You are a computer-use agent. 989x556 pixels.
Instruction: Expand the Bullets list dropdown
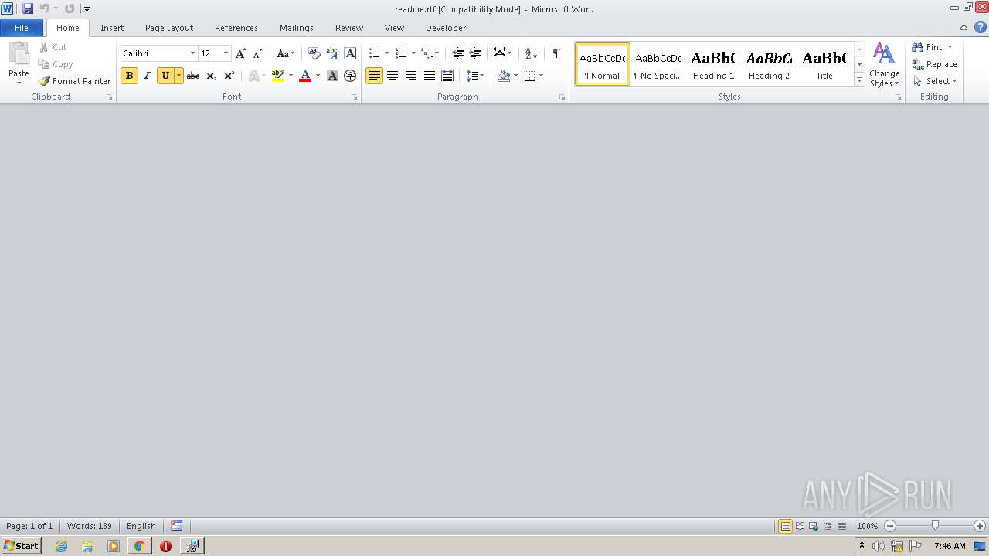point(386,53)
